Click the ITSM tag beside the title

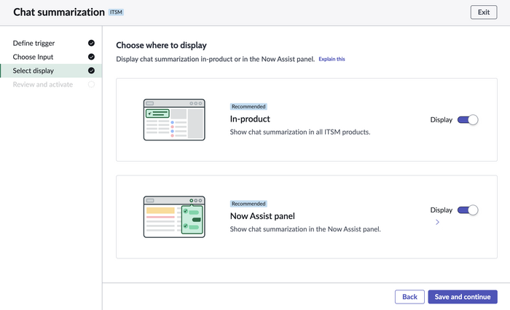tap(116, 12)
